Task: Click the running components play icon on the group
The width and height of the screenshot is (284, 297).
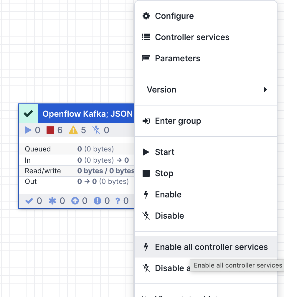Action: pyautogui.click(x=28, y=130)
